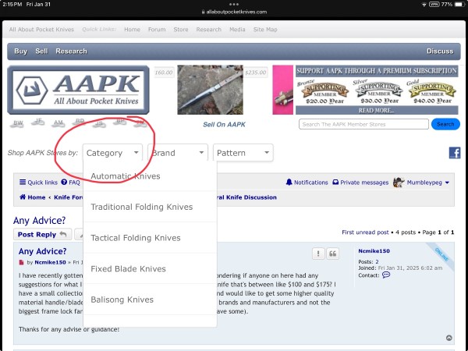The height and width of the screenshot is (351, 468).
Task: Open the Media quick link
Action: click(237, 30)
